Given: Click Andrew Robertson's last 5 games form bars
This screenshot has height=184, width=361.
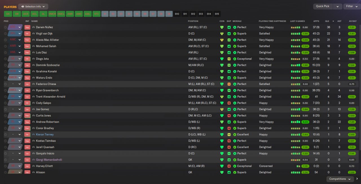Looking at the screenshot, I should pyautogui.click(x=295, y=122).
